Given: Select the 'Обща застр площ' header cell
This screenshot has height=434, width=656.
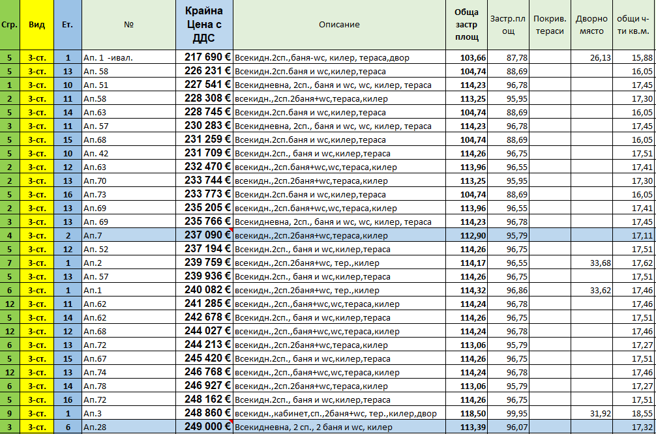Looking at the screenshot, I should click(466, 25).
